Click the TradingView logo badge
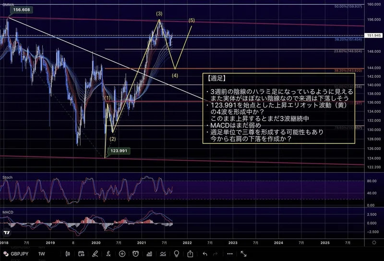Viewport: 384px width, 261px height. pyautogui.click(x=7, y=232)
